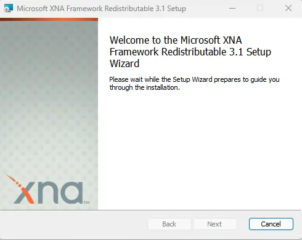Click the lowercase 'na' letters in the logo
The height and width of the screenshot is (240, 302).
60,193
